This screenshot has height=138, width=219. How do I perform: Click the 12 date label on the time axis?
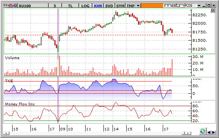pos(107,129)
